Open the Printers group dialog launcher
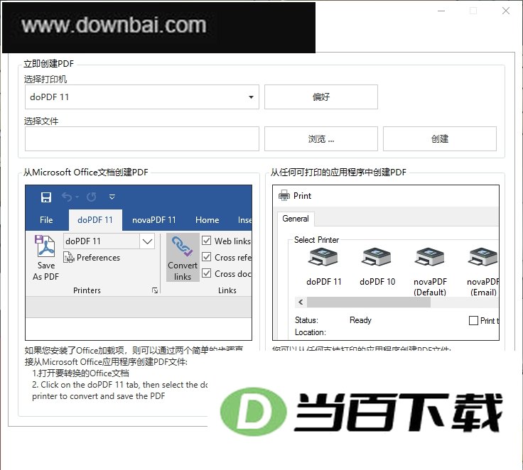523x470 pixels. pyautogui.click(x=155, y=290)
